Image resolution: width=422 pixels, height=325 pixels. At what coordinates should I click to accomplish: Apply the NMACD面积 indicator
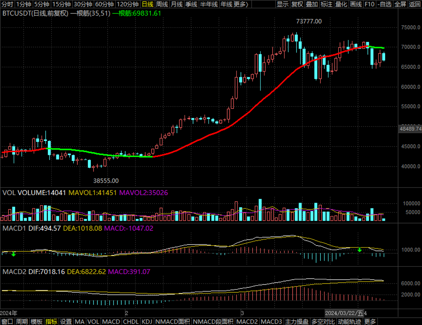click(173, 321)
